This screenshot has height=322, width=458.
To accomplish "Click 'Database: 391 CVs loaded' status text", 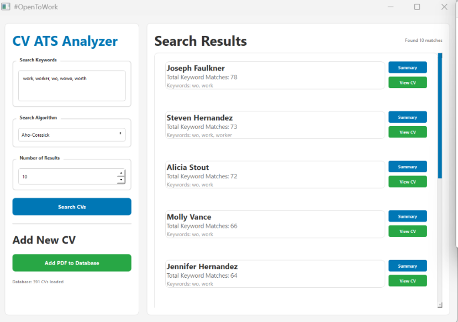I will [x=38, y=282].
